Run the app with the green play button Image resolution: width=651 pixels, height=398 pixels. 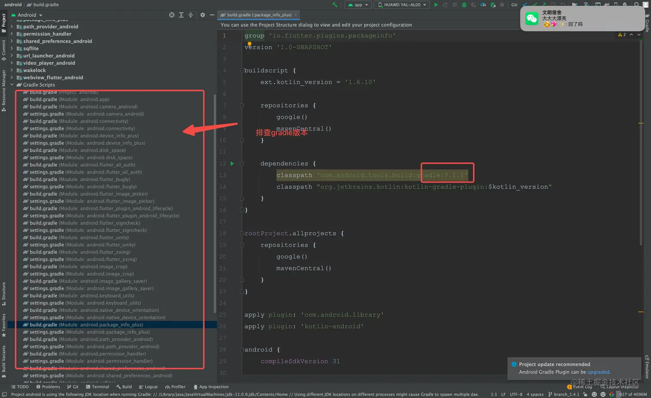pyautogui.click(x=436, y=5)
